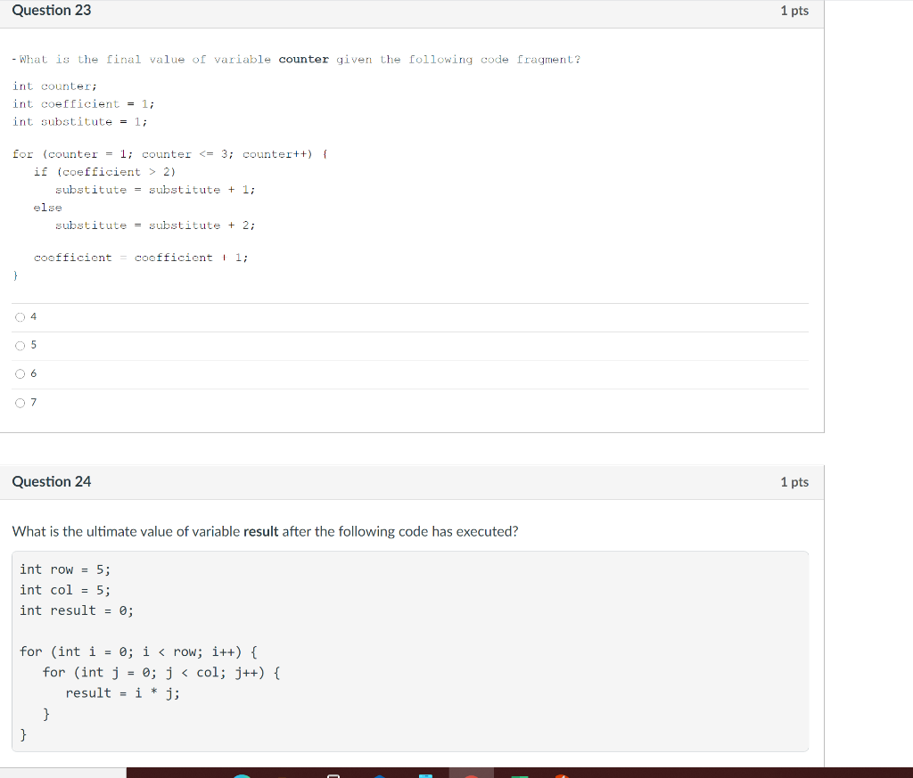Viewport: 913px width, 778px height.
Task: Launch the teal circle app on the taskbar
Action: coord(242,774)
